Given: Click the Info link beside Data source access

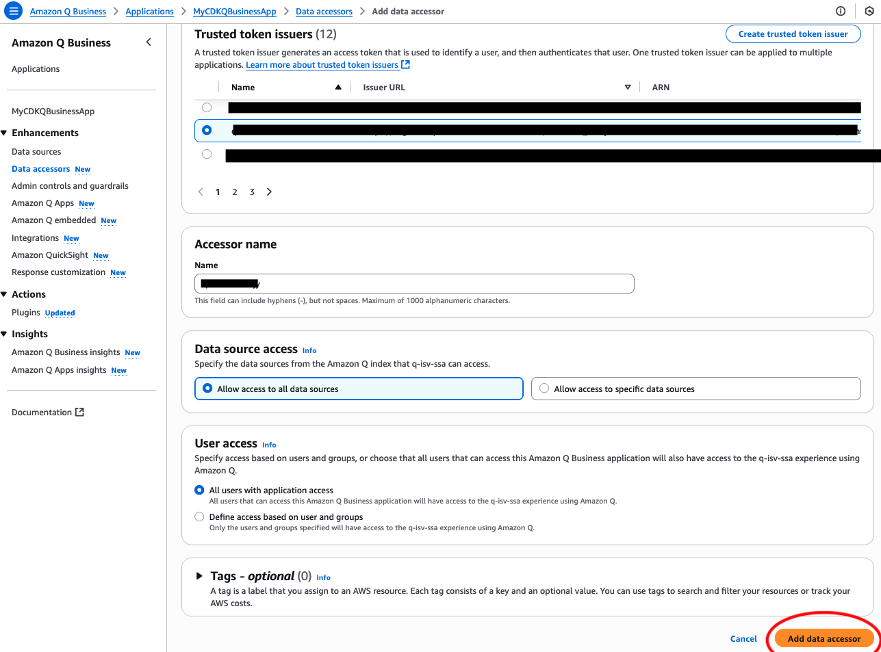Looking at the screenshot, I should (x=309, y=350).
